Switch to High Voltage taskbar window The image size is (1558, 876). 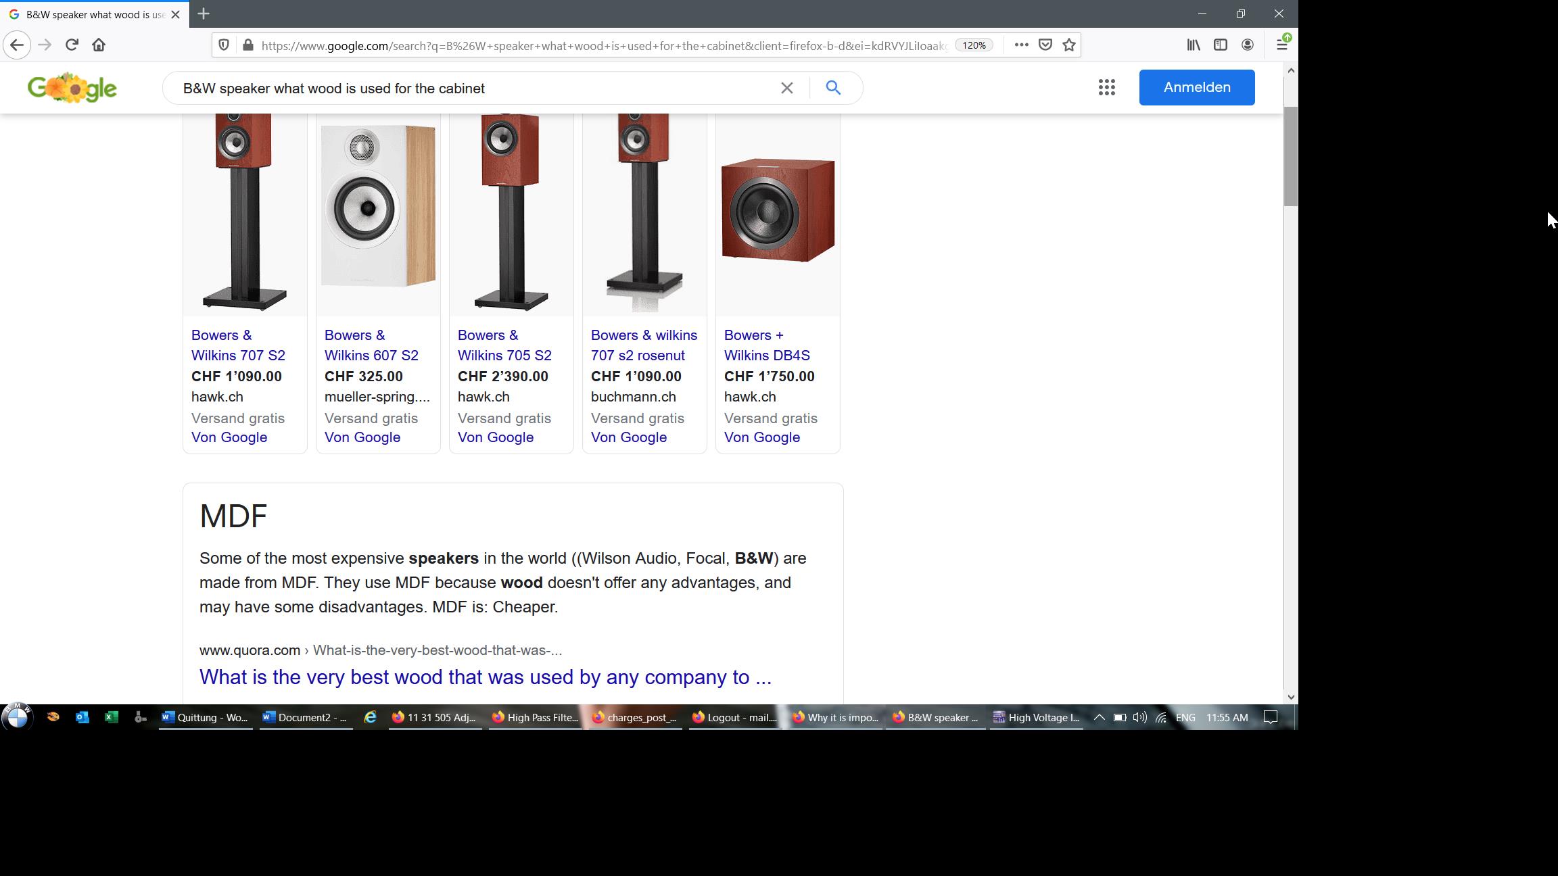click(1036, 717)
